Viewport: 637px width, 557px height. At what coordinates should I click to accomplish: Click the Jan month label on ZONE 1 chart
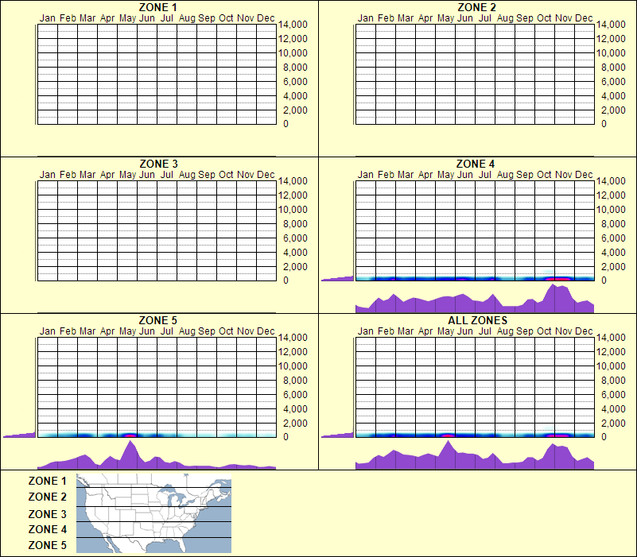coord(47,17)
